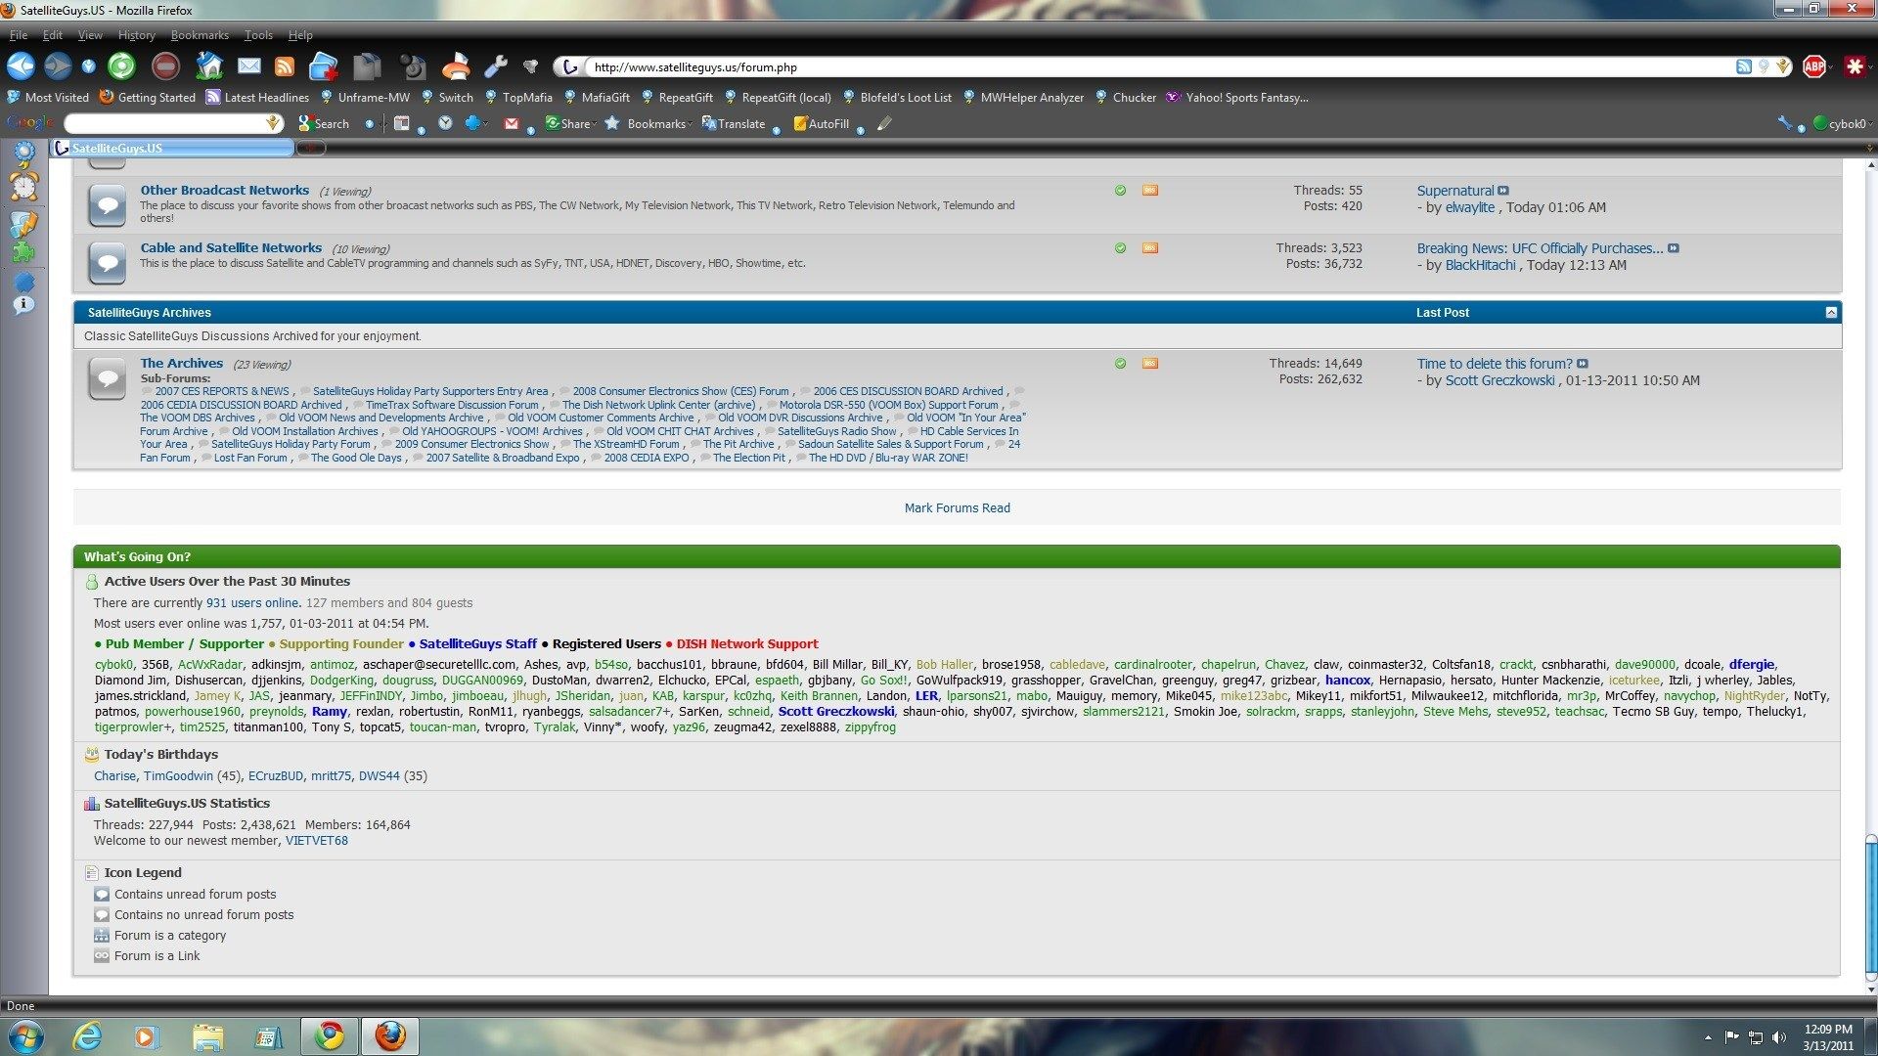Image resolution: width=1878 pixels, height=1056 pixels.
Task: Click the Mark Forums Read link
Action: (957, 507)
